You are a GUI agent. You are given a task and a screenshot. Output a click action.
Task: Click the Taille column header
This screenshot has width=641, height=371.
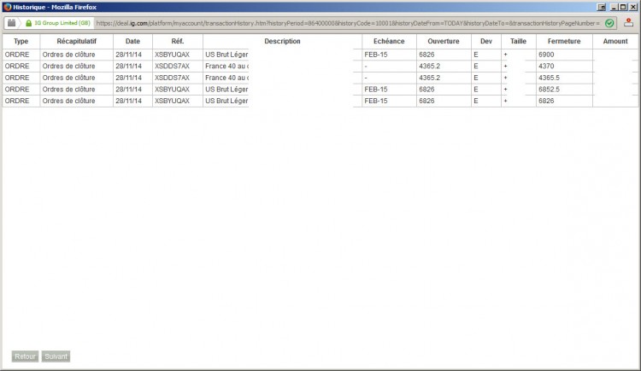coord(519,41)
